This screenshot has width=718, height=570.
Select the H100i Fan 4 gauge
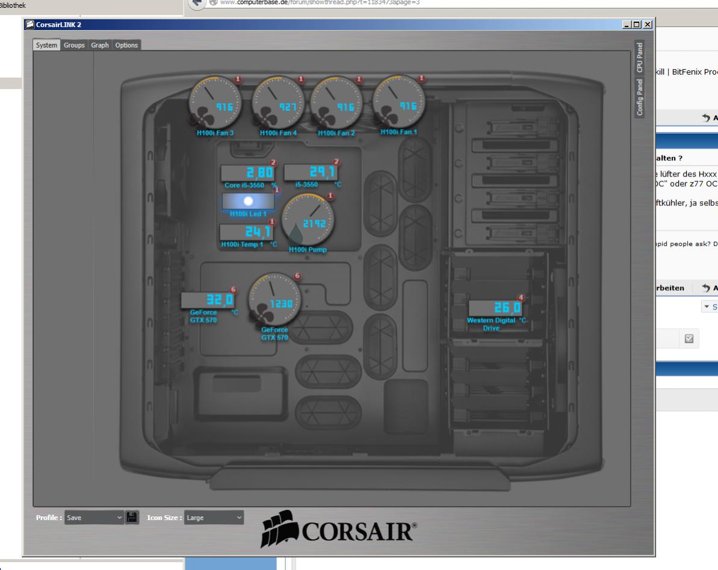tap(278, 102)
